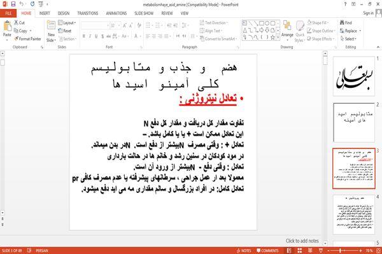The image size is (382, 254).
Task: Open font name combo box
Action: [x=95, y=25]
